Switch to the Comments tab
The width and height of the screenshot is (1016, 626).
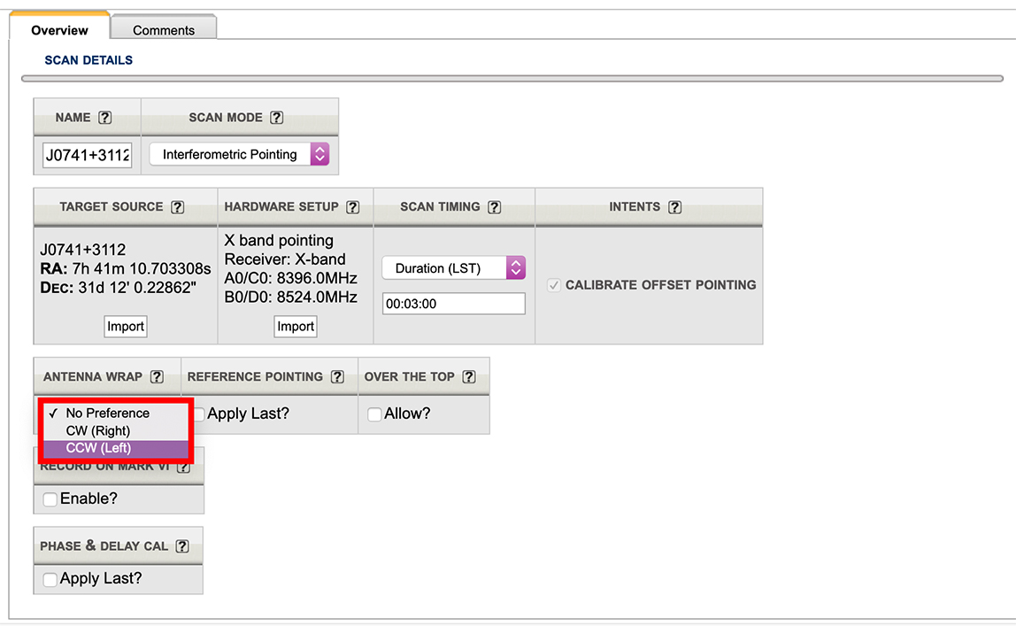click(x=164, y=30)
